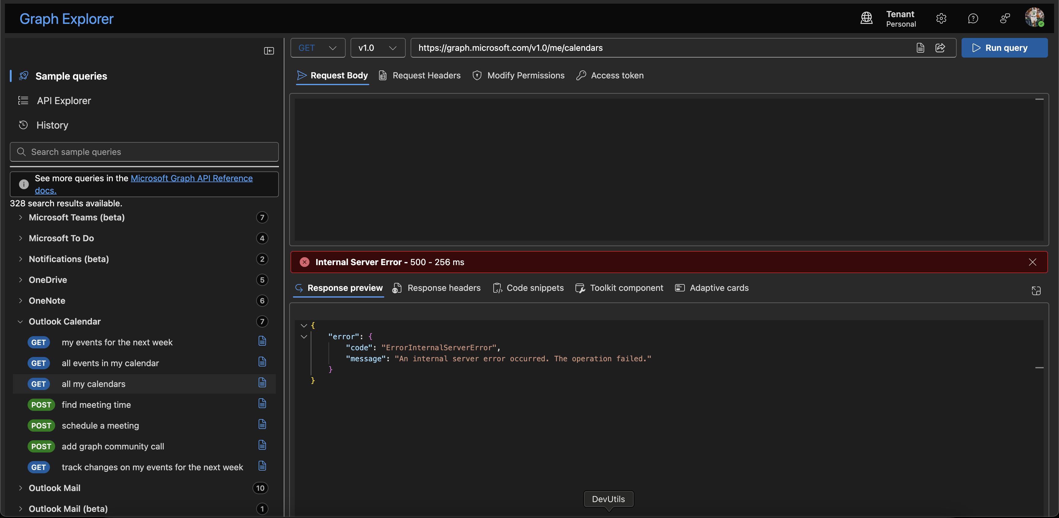Screen dimensions: 1059x518
Task: Open Code snippets tab
Action: click(x=528, y=288)
